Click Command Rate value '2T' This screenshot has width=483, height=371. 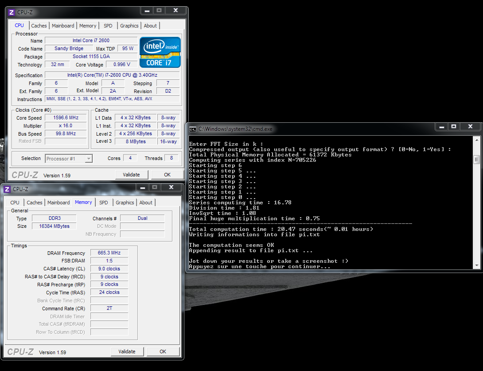109,308
